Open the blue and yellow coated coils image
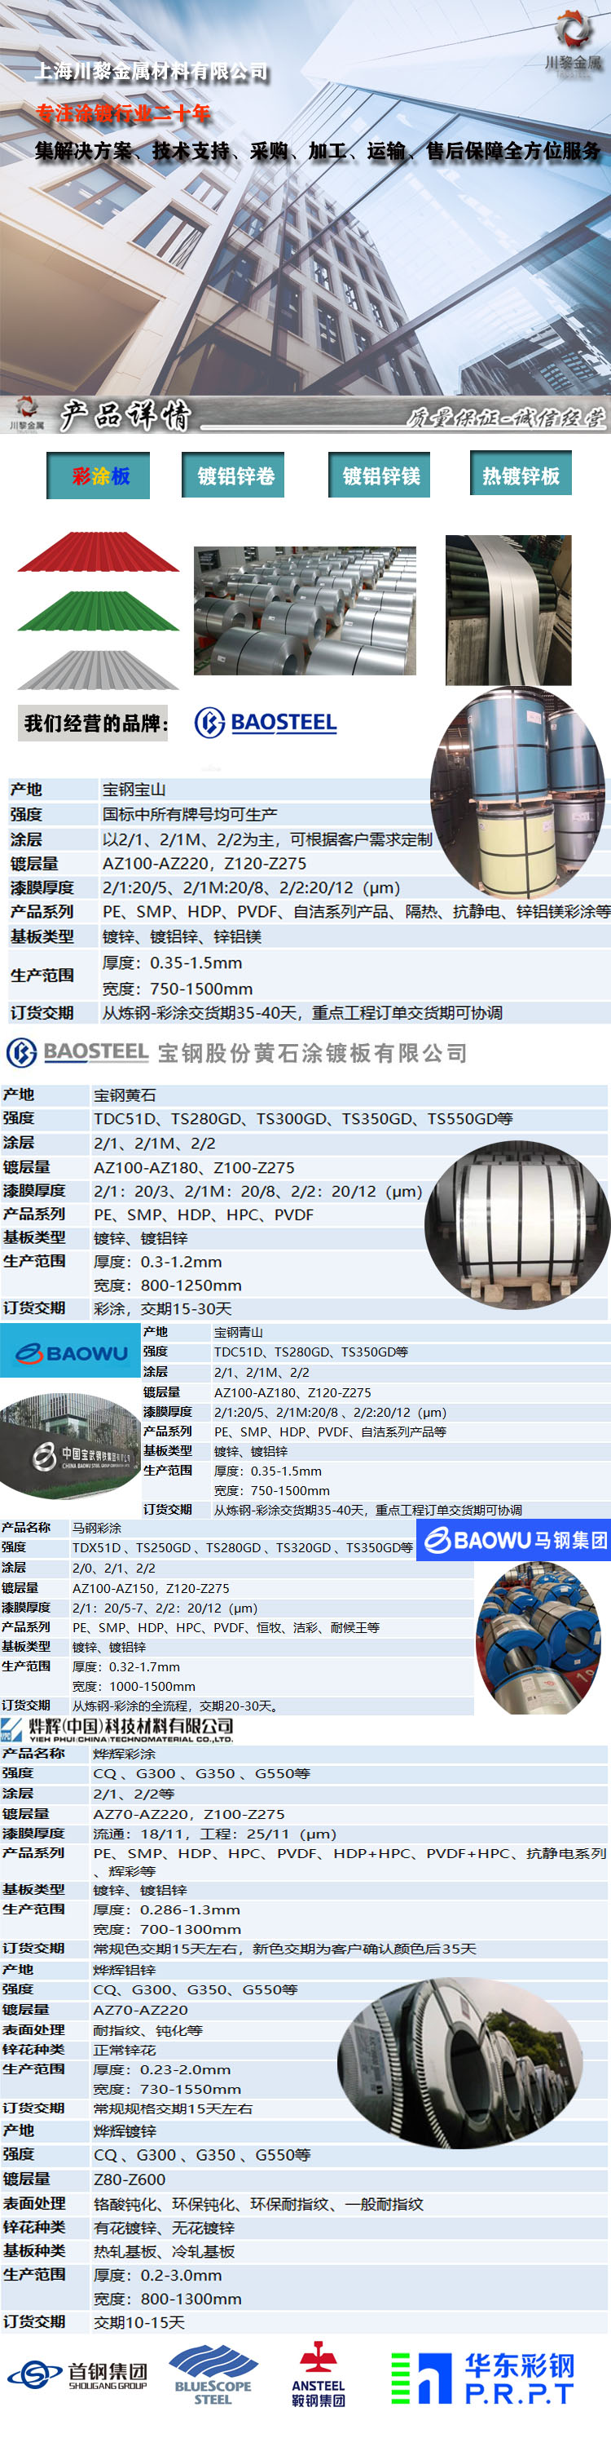611x2447 pixels. coord(520,792)
